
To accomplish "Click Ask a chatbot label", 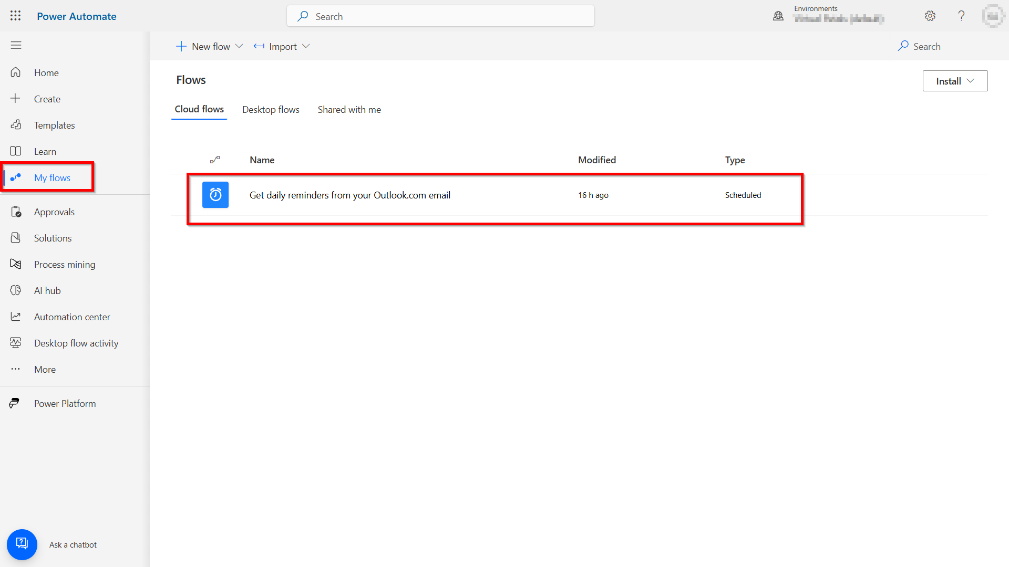I will click(73, 545).
